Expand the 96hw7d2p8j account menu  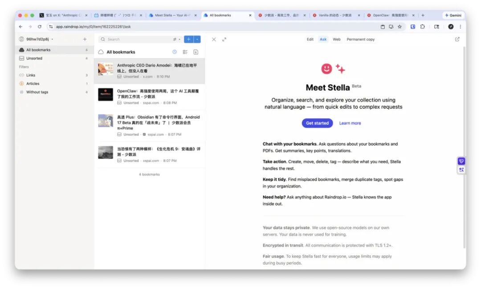tap(36, 39)
